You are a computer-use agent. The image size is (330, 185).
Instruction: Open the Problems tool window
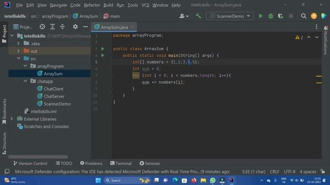[91, 163]
